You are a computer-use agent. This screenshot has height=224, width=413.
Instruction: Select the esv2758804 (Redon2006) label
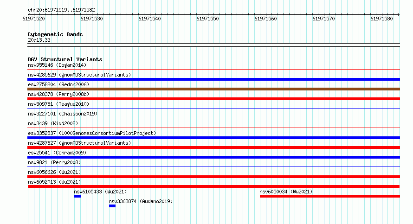click(58, 84)
